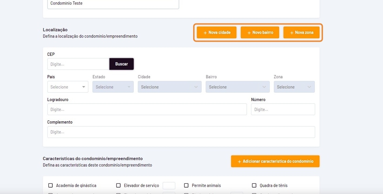Viewport: 383px width, 194px height.
Task: Tick the Quadra de tênis checkbox
Action: [x=254, y=185]
